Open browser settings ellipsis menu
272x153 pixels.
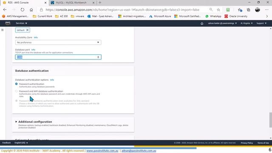tap(267, 10)
